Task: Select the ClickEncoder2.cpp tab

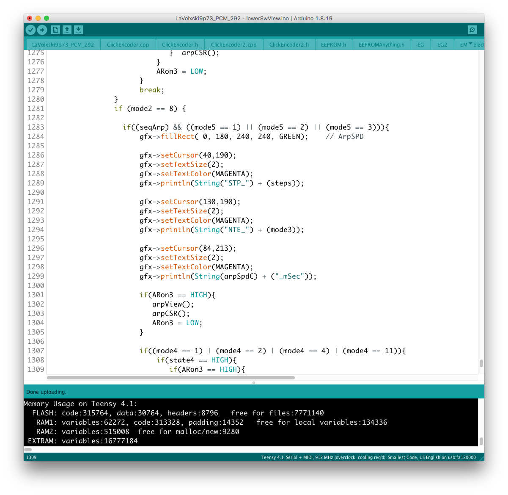Action: 233,44
